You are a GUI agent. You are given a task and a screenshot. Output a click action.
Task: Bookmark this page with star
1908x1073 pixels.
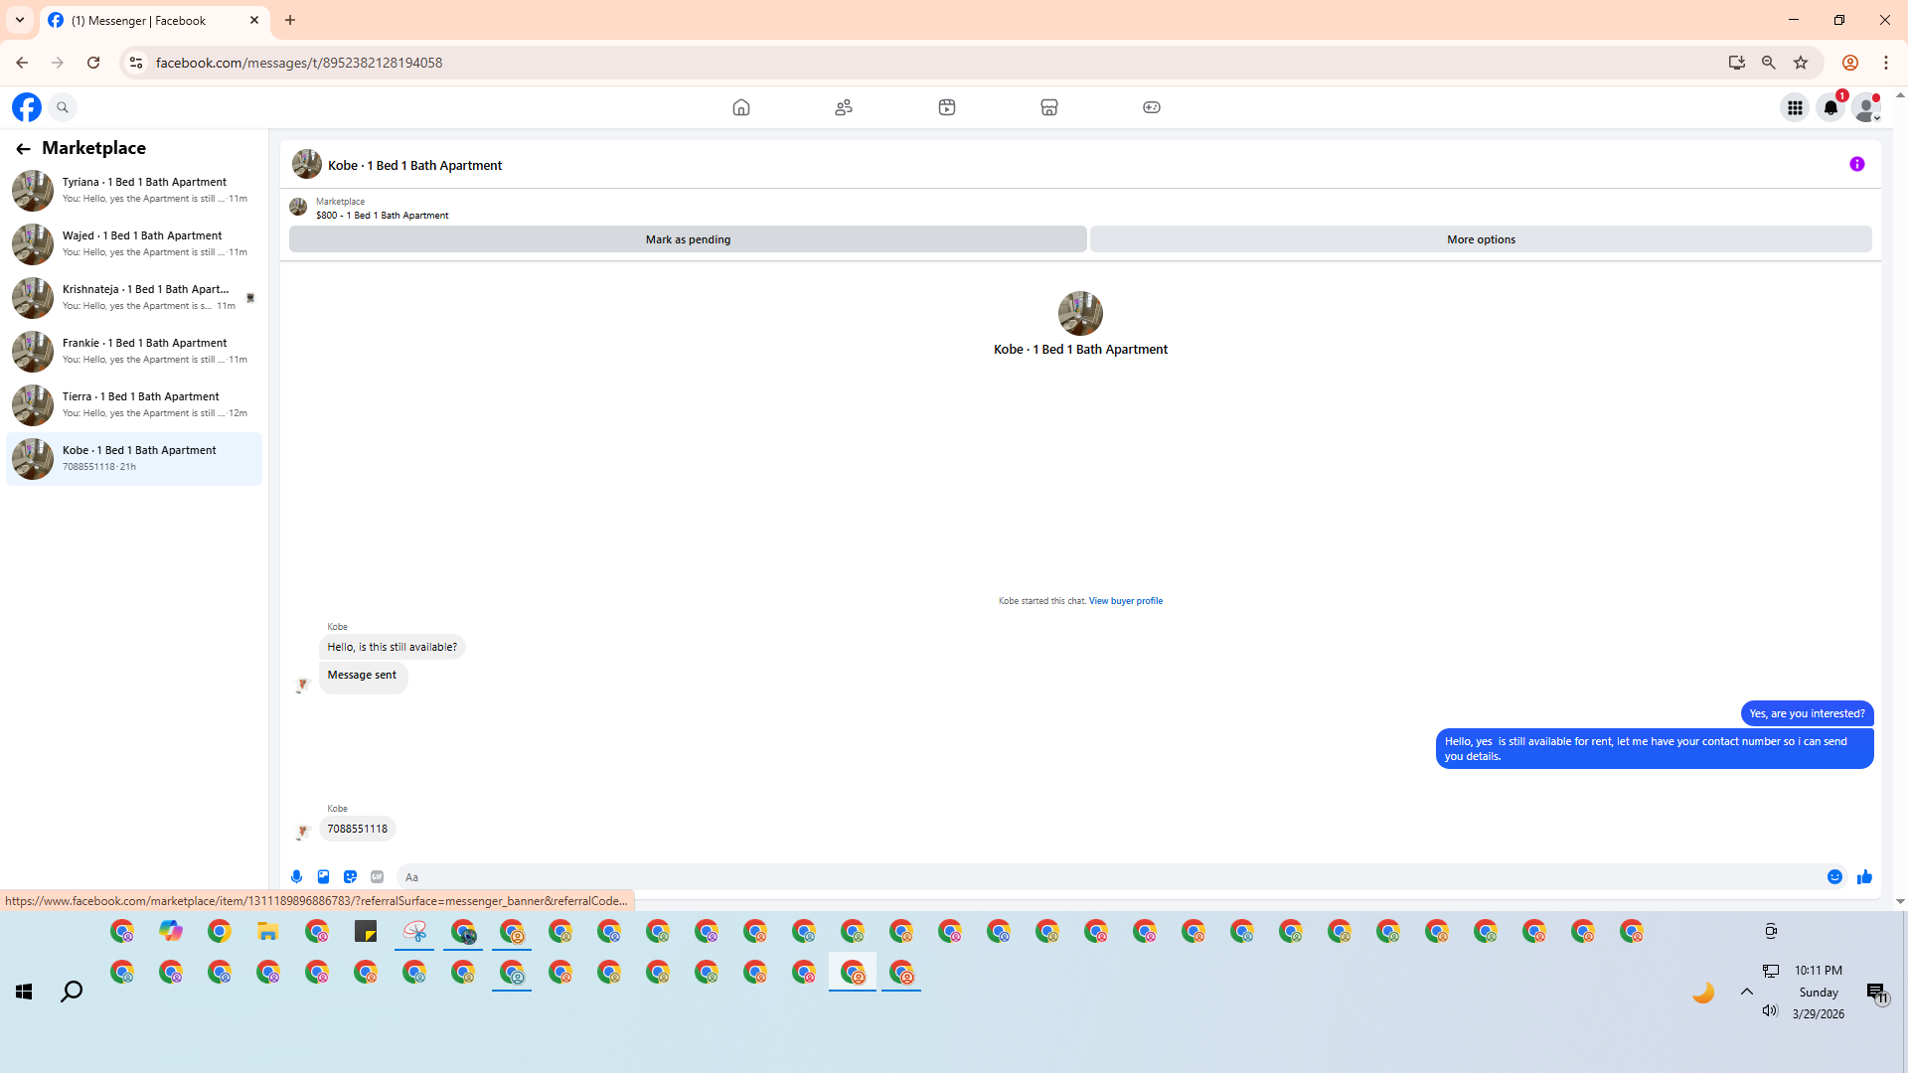point(1801,63)
